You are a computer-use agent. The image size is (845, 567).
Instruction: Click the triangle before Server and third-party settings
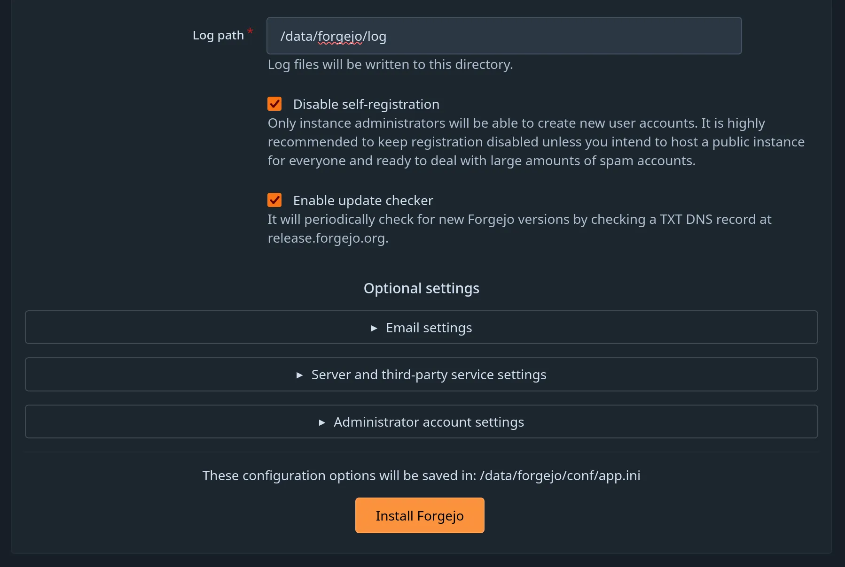click(x=299, y=375)
